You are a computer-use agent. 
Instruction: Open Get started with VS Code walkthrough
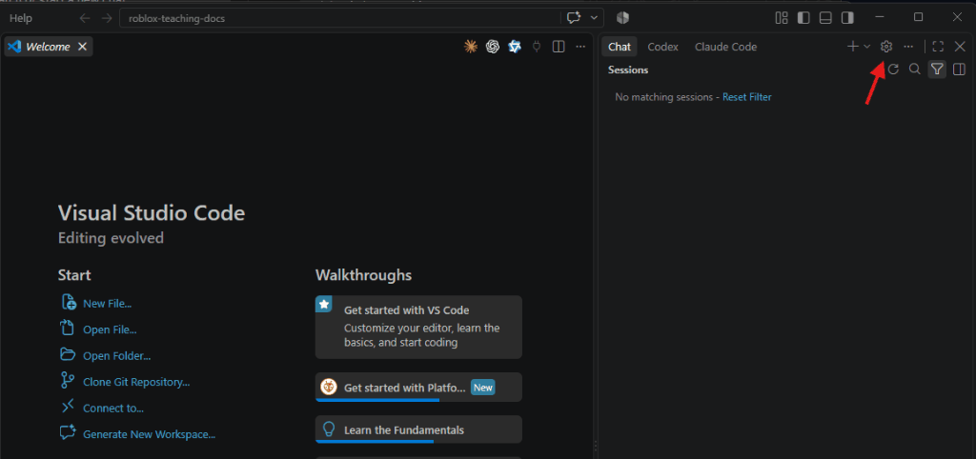[x=418, y=328]
